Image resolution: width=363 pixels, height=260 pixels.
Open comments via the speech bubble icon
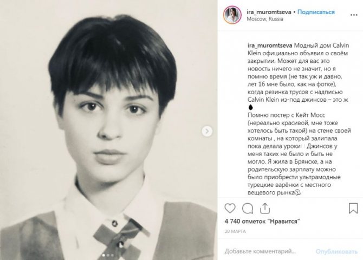248,209
